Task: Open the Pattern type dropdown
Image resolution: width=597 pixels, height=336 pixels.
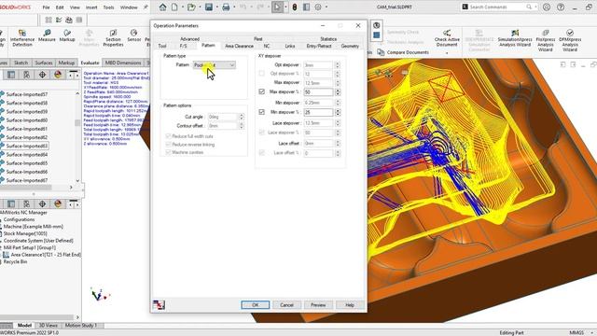Action: [x=215, y=65]
